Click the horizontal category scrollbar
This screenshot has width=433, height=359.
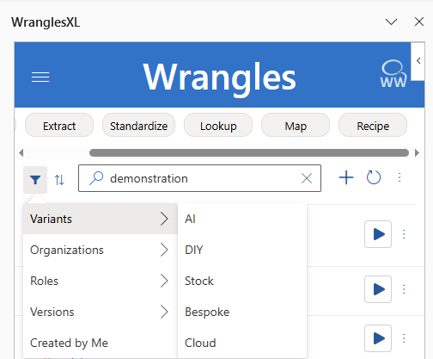tap(249, 152)
